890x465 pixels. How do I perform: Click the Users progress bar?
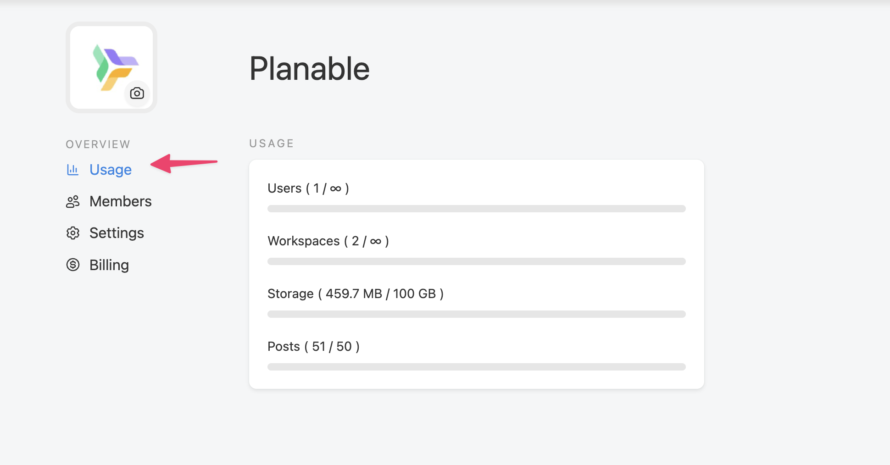pos(476,209)
